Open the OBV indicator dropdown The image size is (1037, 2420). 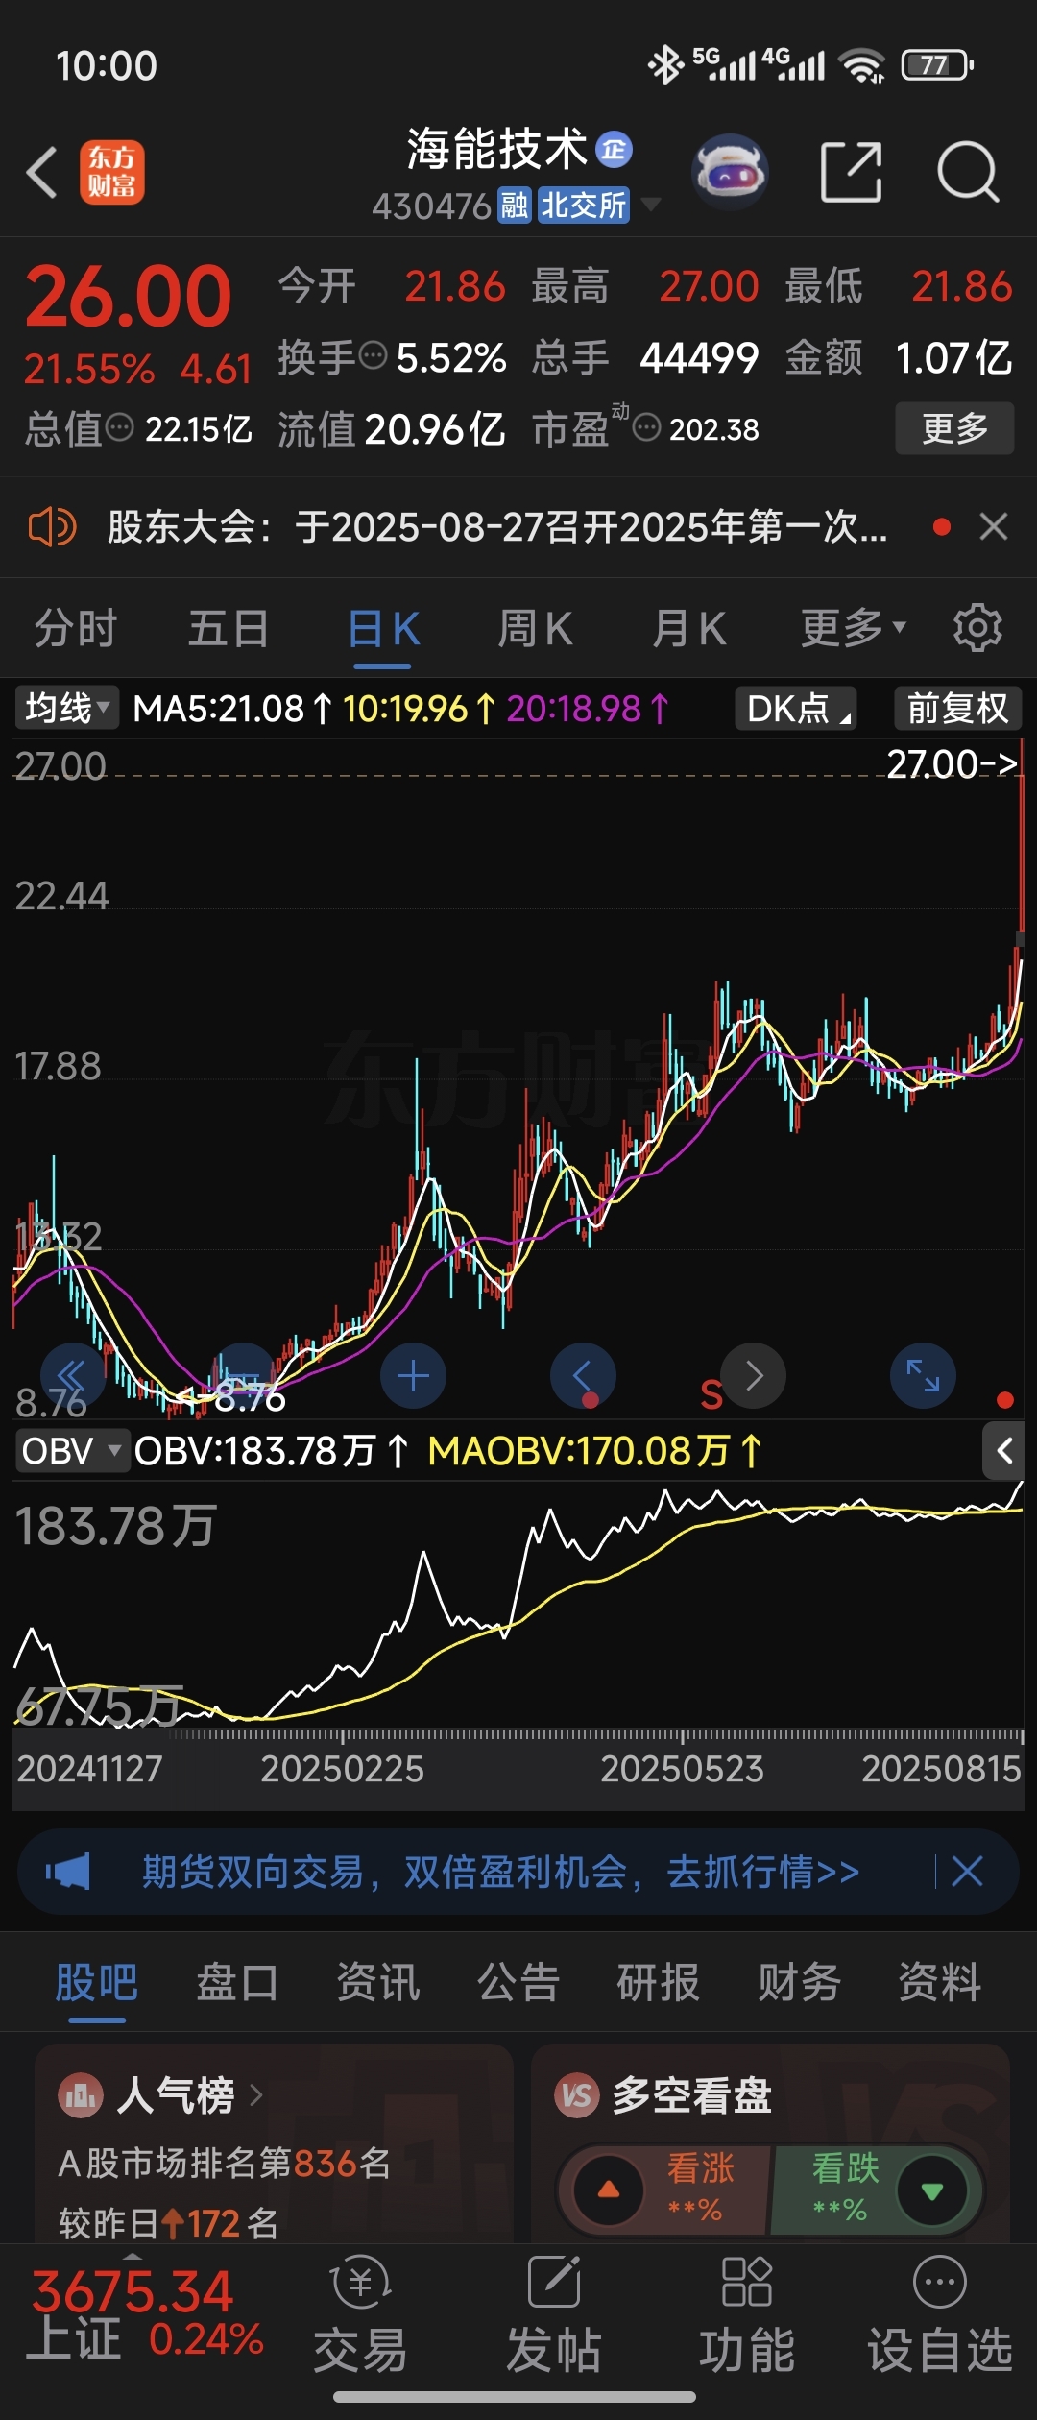(72, 1451)
